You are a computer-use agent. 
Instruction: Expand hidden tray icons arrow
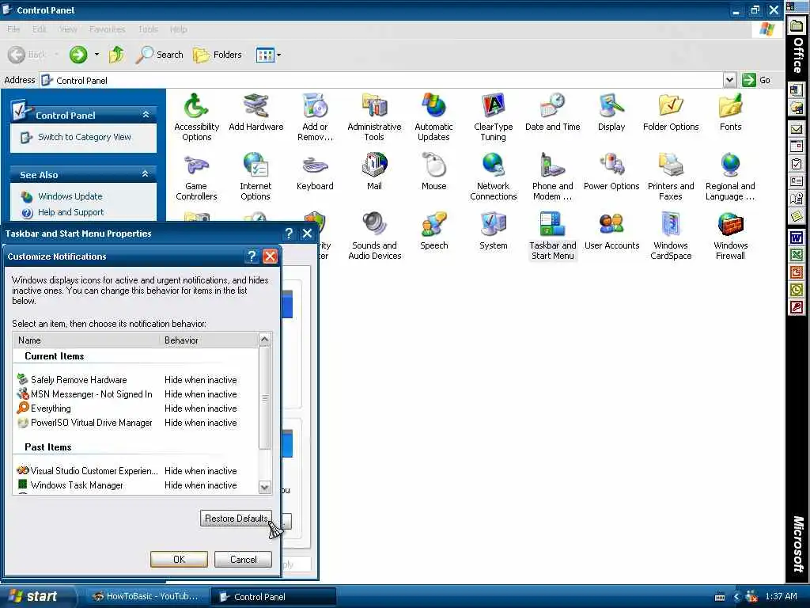coord(736,597)
